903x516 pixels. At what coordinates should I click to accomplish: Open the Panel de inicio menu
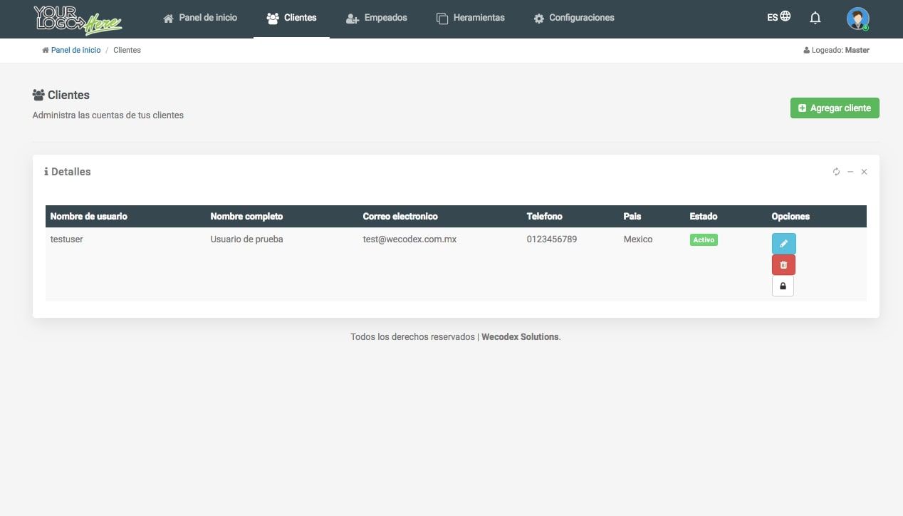click(x=200, y=18)
